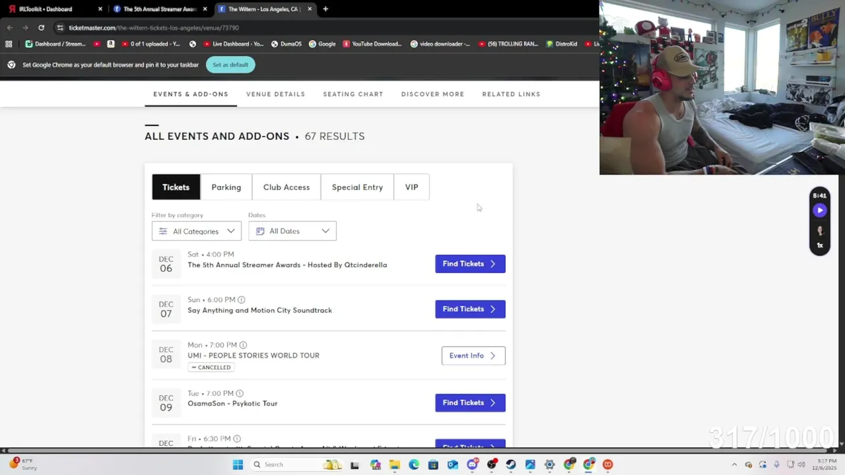845x475 pixels.
Task: Go to the Seating Chart section
Action: click(353, 94)
